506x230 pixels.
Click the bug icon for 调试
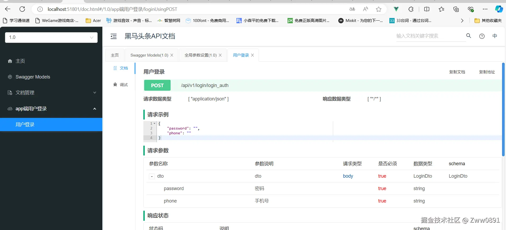point(115,85)
